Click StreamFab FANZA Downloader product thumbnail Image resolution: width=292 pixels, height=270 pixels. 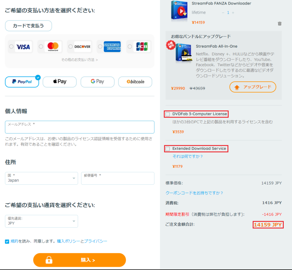pos(179,11)
